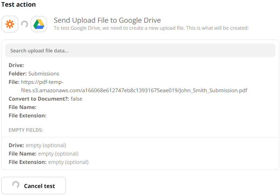Click the description about creating a new upload file
This screenshot has width=280, height=195.
click(x=151, y=28)
